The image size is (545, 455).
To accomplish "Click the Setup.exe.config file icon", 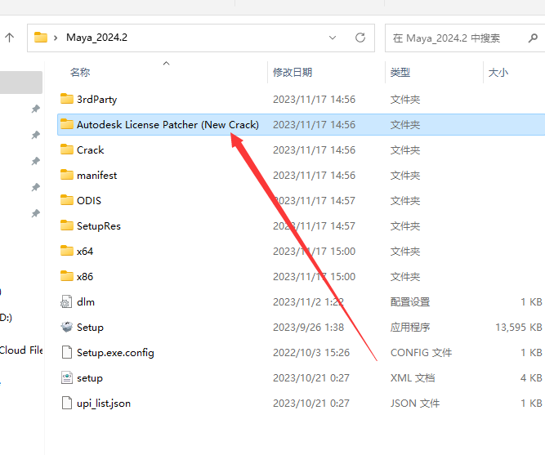I will coord(67,353).
